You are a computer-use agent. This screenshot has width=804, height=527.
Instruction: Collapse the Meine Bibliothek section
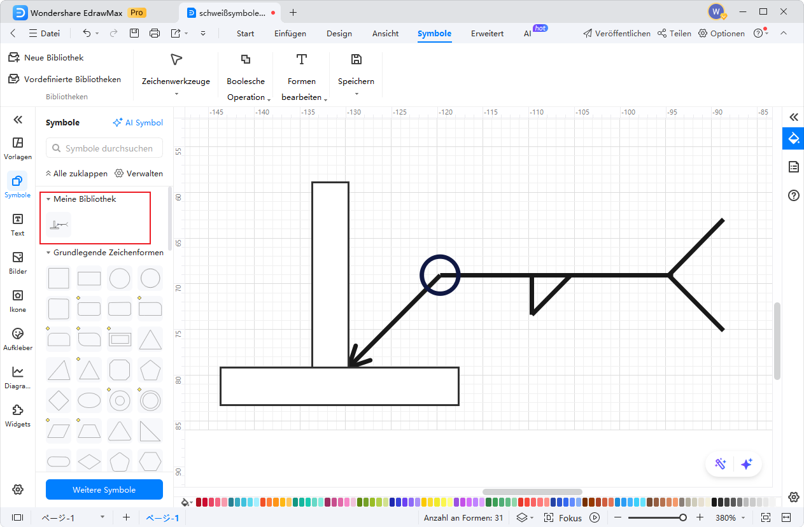click(48, 199)
